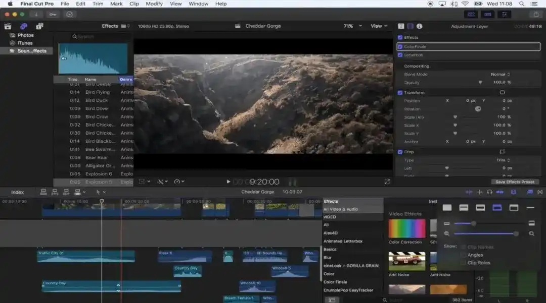
Task: Open the Keyword Editor key icon
Action: point(53,14)
